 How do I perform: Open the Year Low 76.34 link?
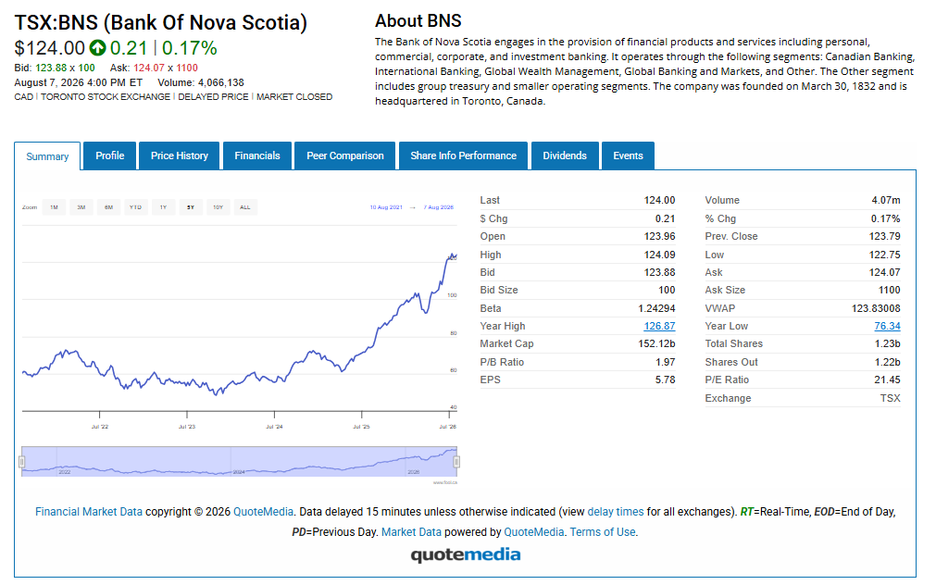887,326
